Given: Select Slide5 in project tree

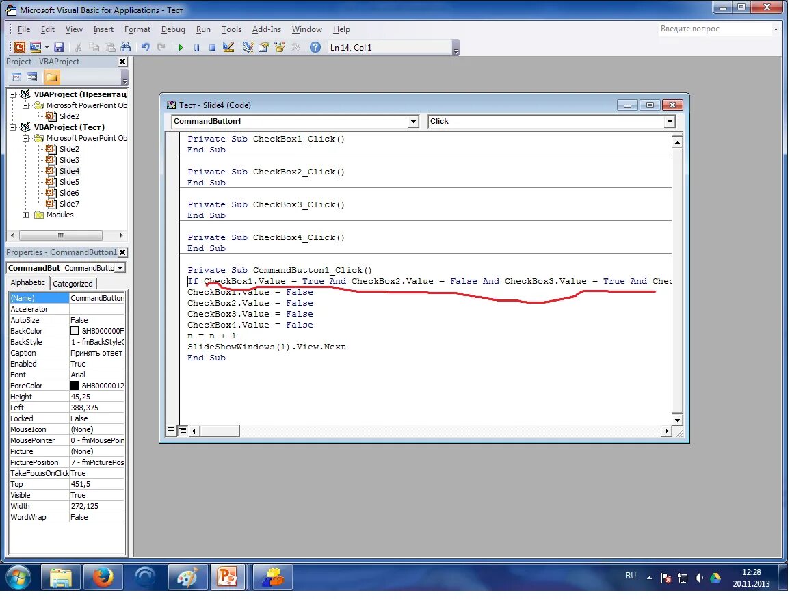Looking at the screenshot, I should point(69,182).
